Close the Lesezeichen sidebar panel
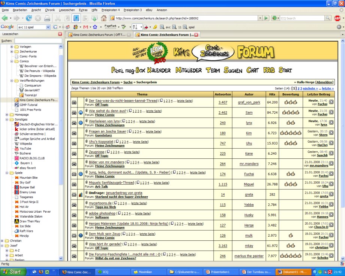Image resolution: width=345 pixels, height=276 pixels. point(60,34)
